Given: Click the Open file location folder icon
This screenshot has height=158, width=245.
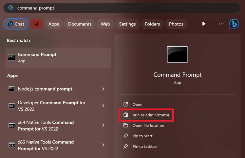Looking at the screenshot, I should [x=126, y=126].
